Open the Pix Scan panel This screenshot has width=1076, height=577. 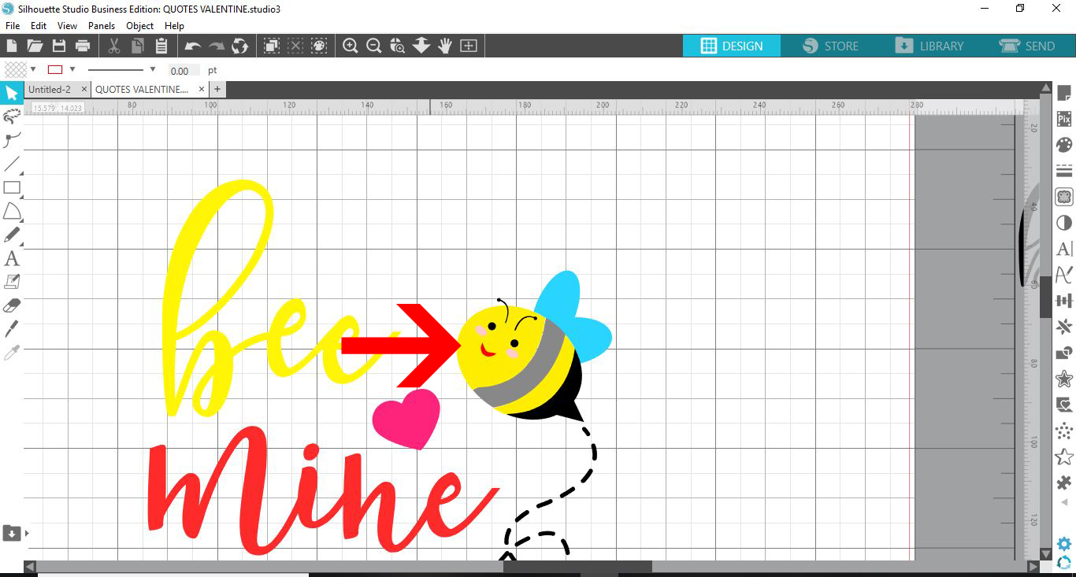[1064, 120]
